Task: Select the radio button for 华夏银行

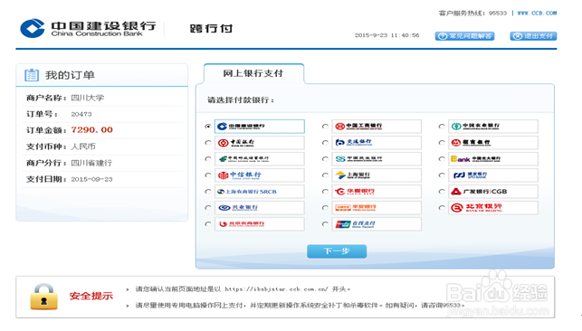Action: pyautogui.click(x=325, y=192)
